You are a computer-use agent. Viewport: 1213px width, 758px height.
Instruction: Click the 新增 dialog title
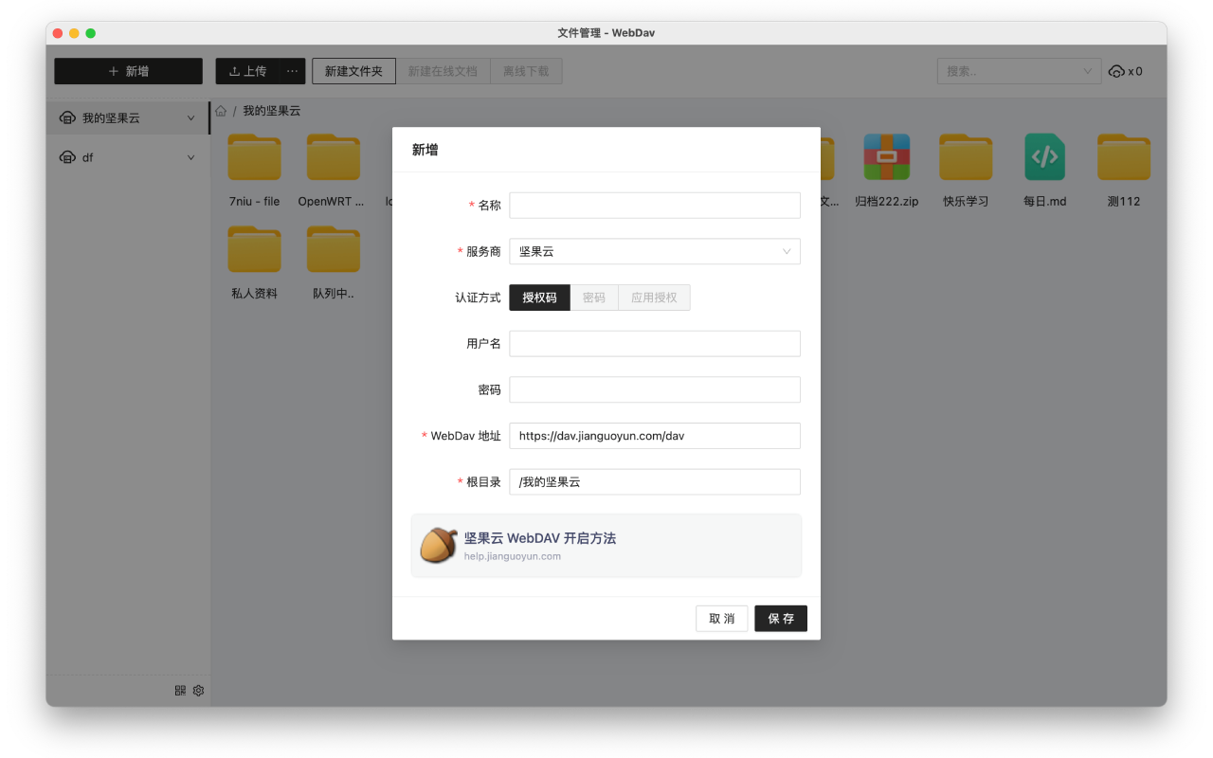[x=425, y=150]
